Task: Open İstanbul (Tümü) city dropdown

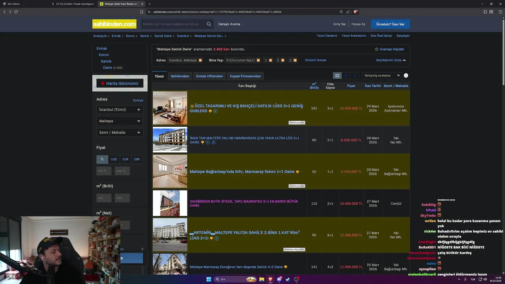Action: 120,110
